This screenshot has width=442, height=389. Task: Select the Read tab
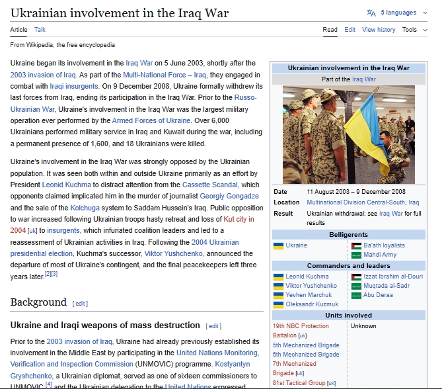pos(330,30)
